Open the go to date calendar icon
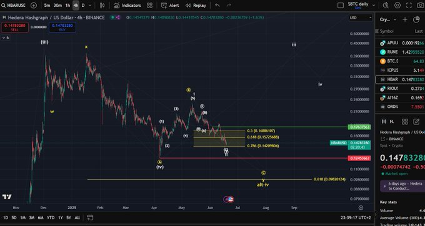Viewport: 425px width, 226px height. coord(90,218)
